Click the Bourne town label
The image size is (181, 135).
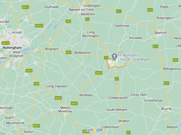[166, 109]
